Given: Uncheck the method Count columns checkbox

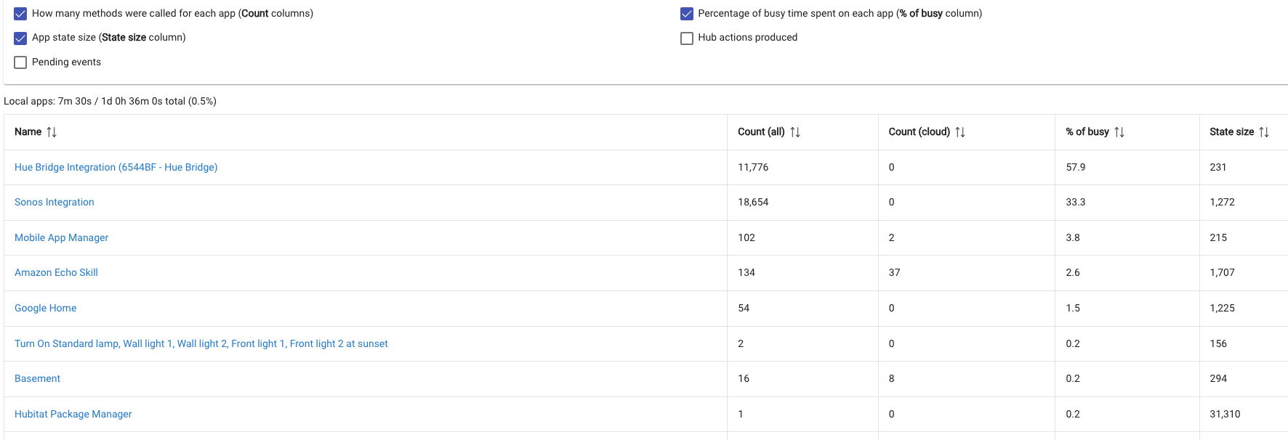Looking at the screenshot, I should click(x=20, y=14).
